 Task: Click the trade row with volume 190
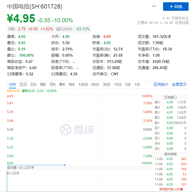tap(170, 169)
